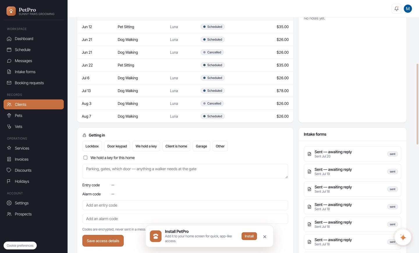Screen dimensions: 419x253
Task: Select the Garage access option
Action: coord(201,146)
